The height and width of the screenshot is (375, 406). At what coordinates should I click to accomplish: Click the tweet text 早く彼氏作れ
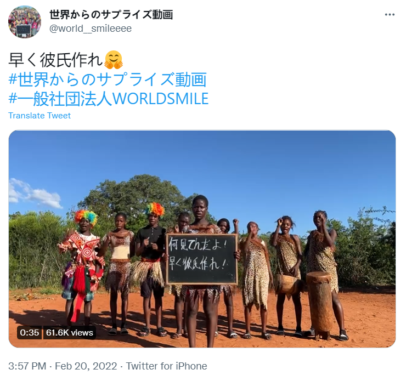tap(56, 60)
